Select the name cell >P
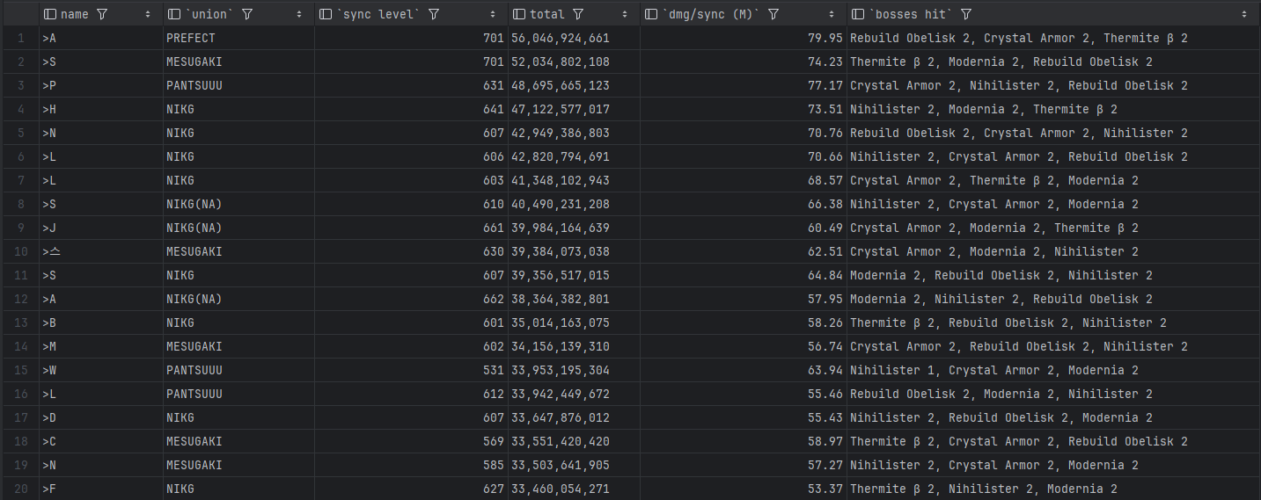This screenshot has height=500, width=1261. click(x=101, y=86)
